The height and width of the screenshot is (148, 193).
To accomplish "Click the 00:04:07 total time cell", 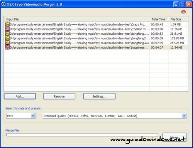I will pyautogui.click(x=157, y=47).
